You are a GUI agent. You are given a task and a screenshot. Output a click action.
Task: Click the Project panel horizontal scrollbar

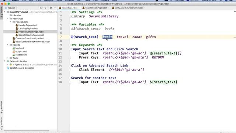(x=27, y=130)
